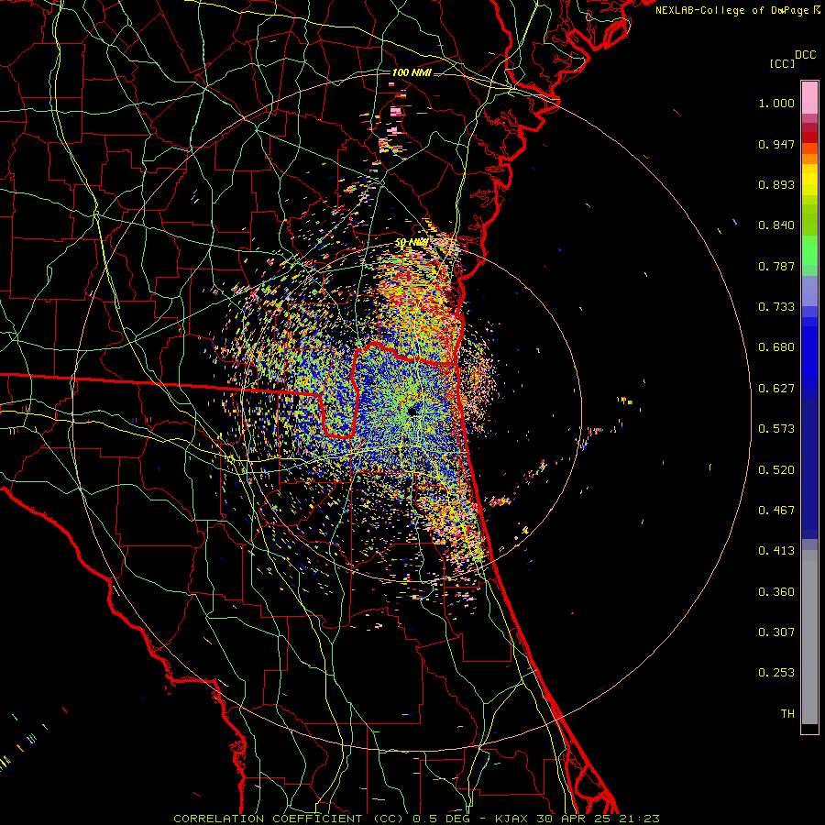The height and width of the screenshot is (825, 825).
Task: Select the 0.947 legend value
Action: 776,144
